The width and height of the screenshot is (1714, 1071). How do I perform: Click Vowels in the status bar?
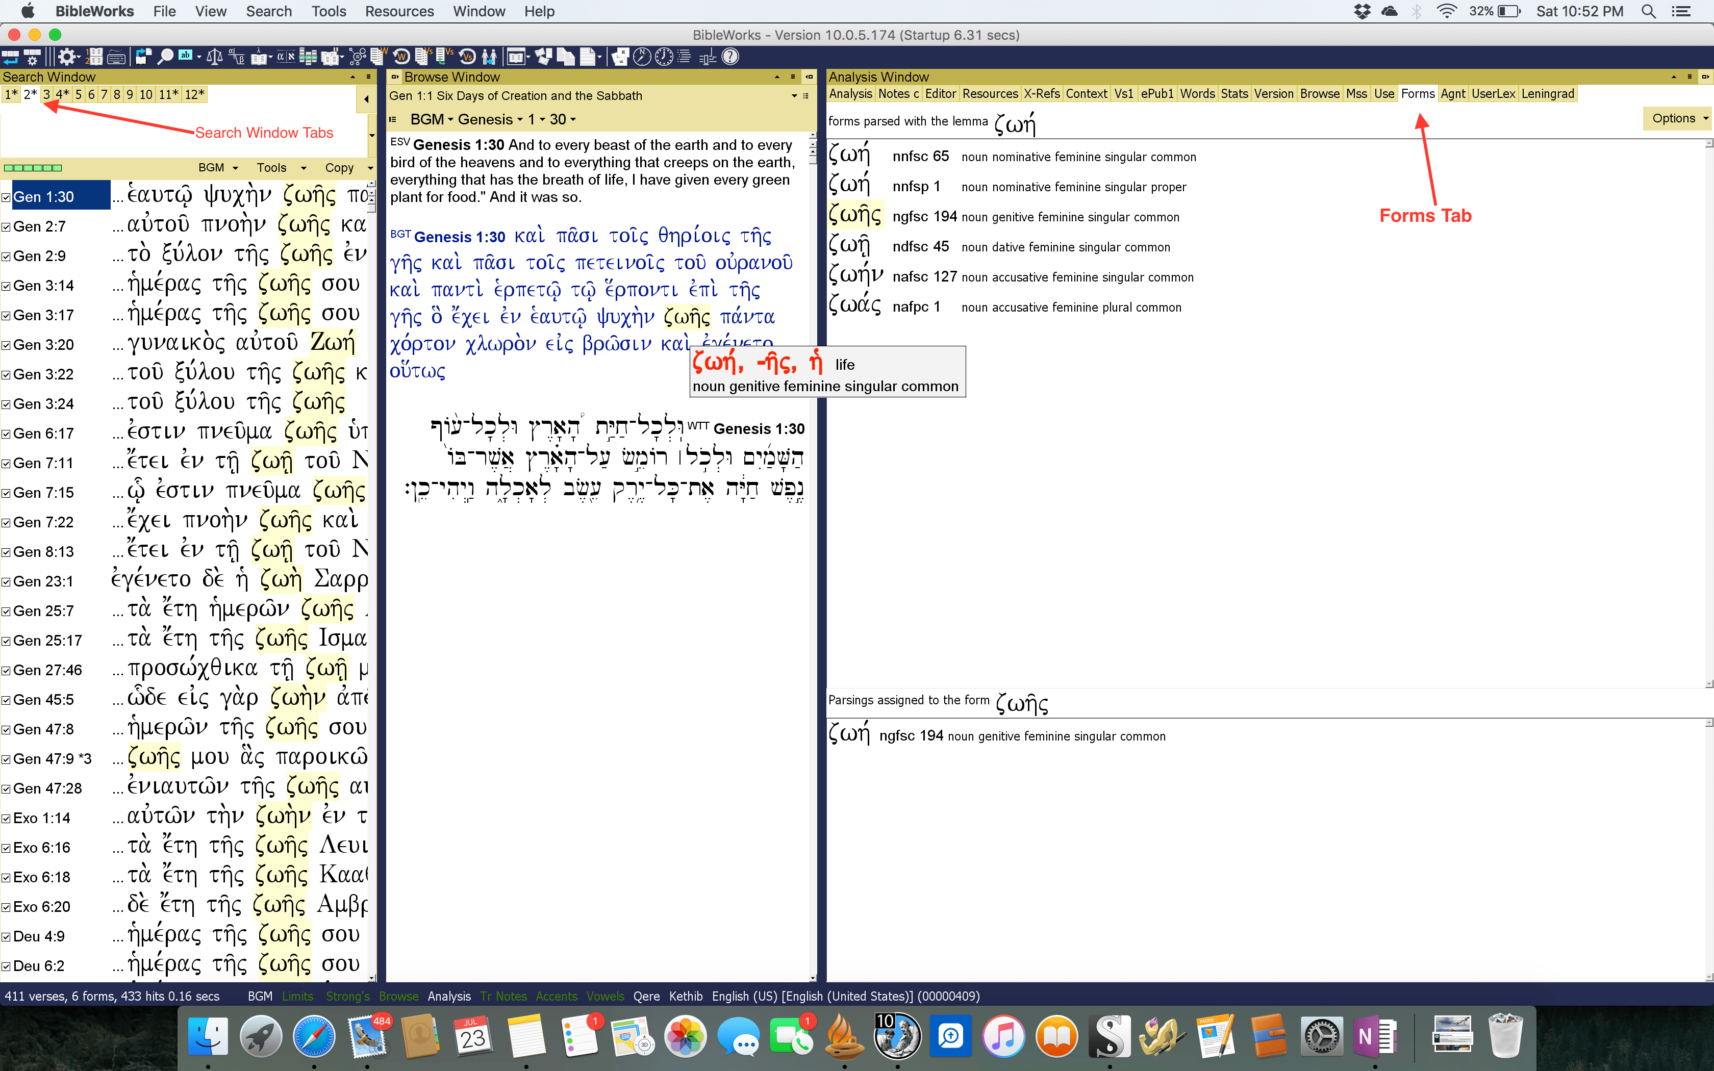pyautogui.click(x=605, y=996)
